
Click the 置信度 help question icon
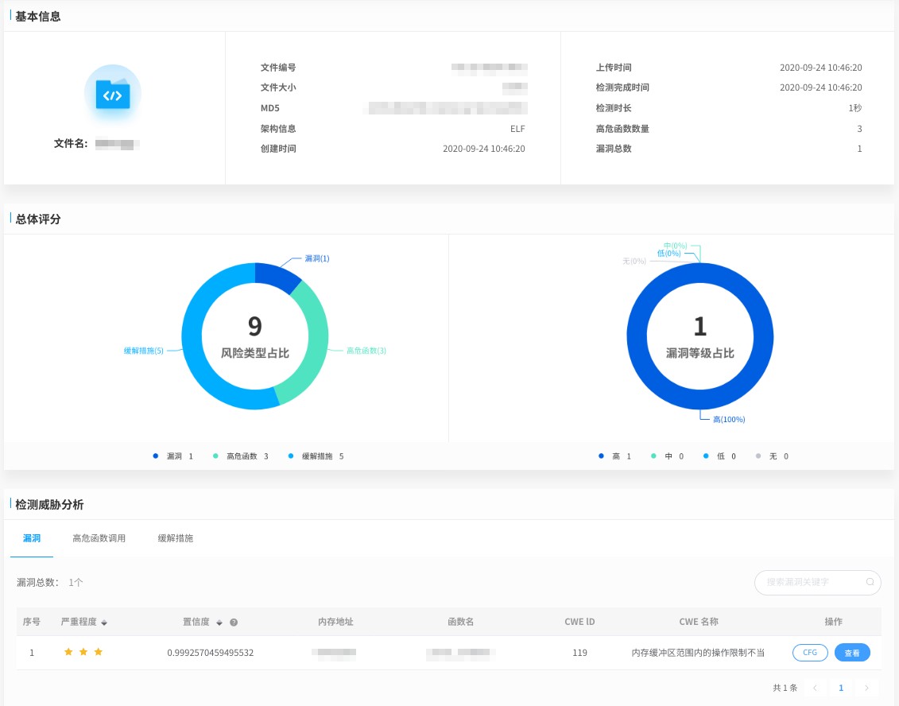[234, 623]
